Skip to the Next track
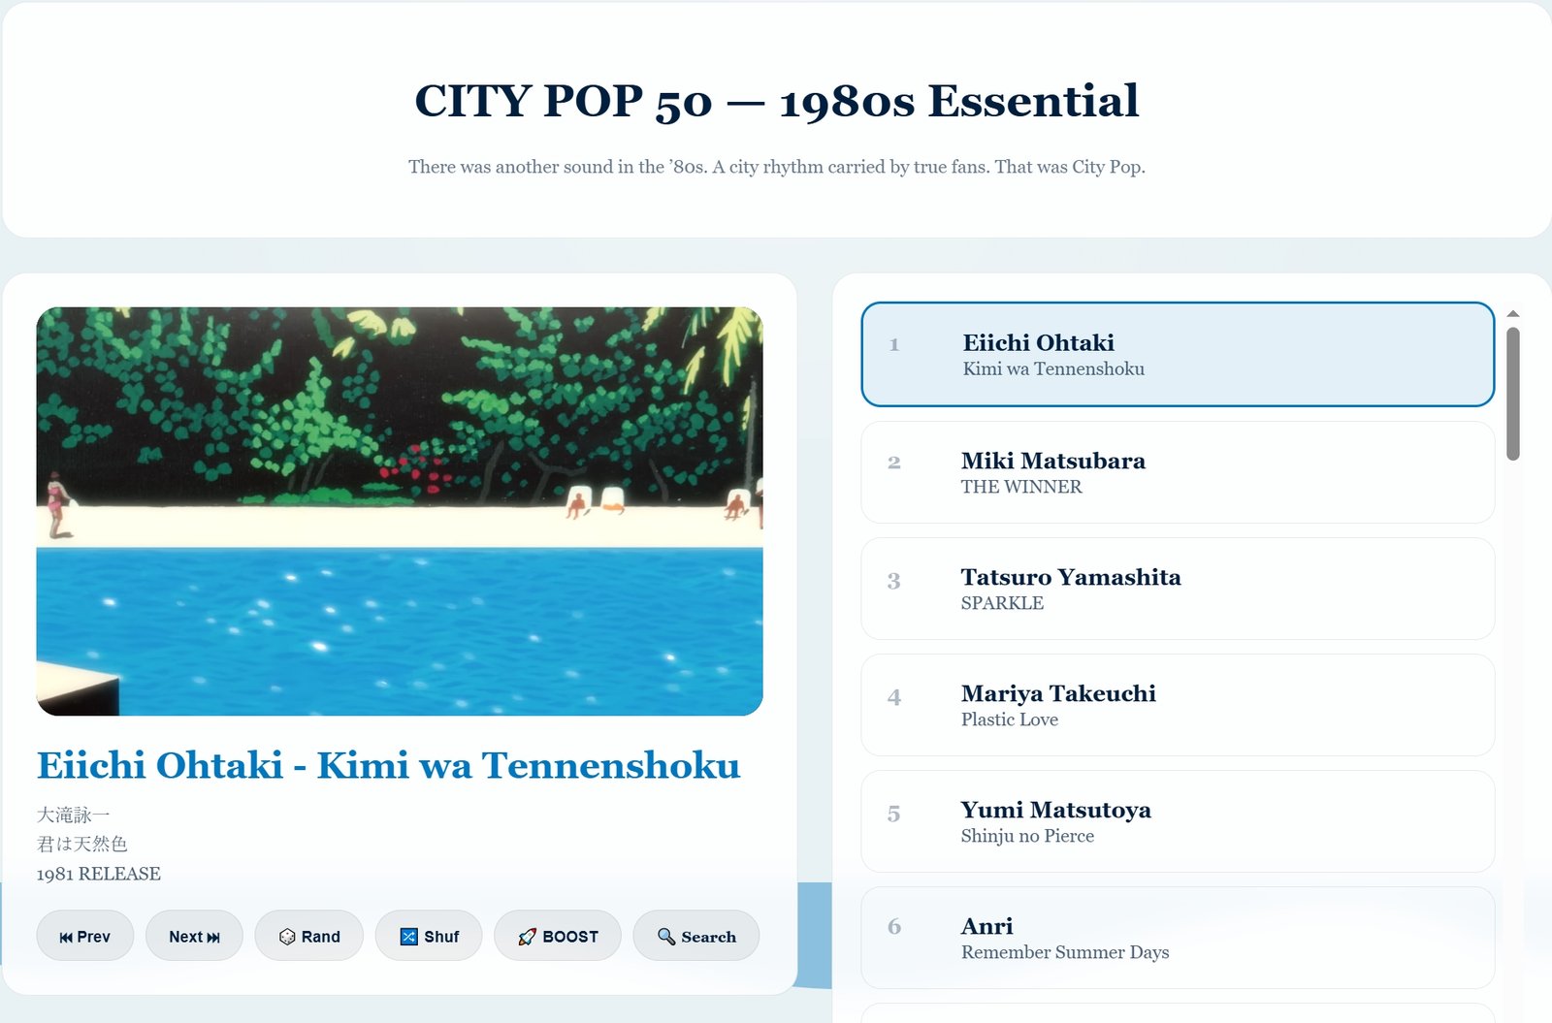 (x=194, y=936)
